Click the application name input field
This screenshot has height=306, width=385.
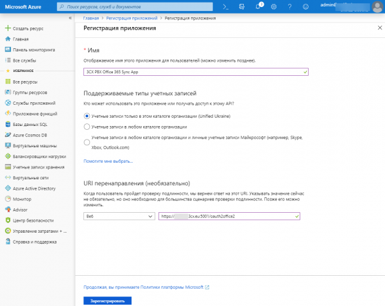(x=196, y=72)
